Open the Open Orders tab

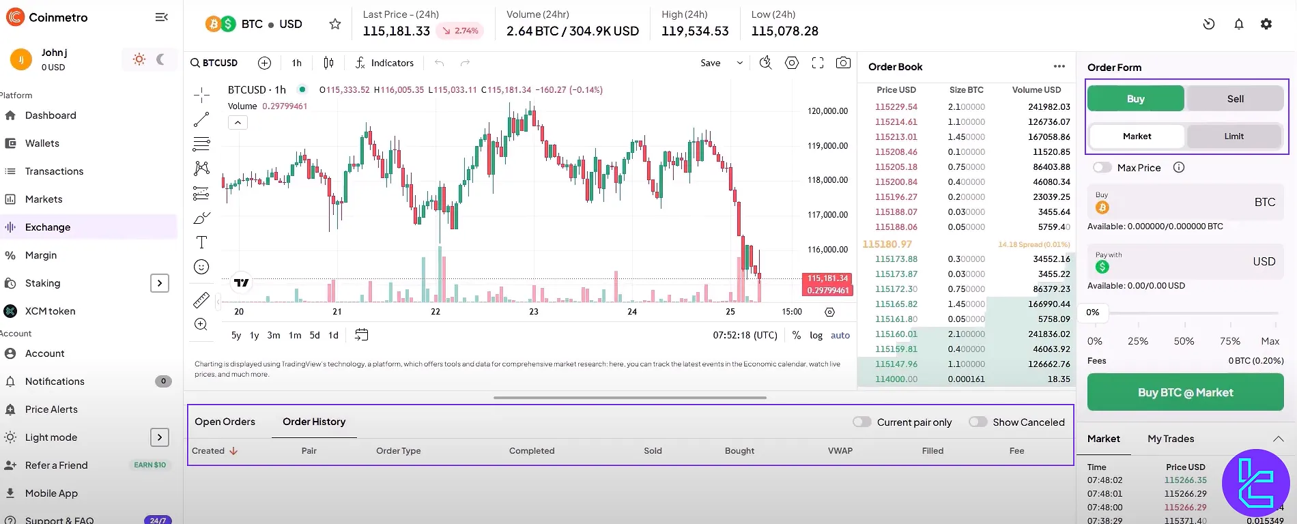225,422
